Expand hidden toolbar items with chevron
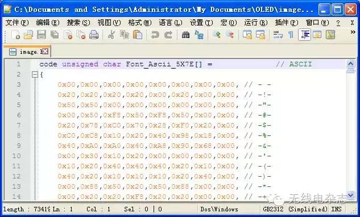Viewport: 360px width, 217px height. tap(353, 32)
